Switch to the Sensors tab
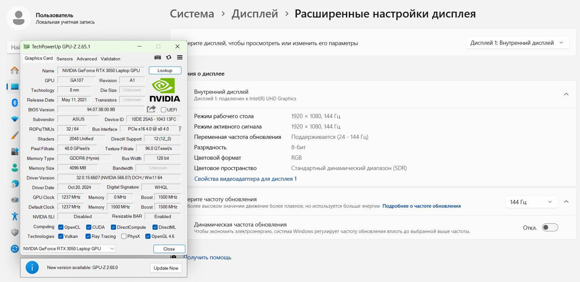This screenshot has height=282, width=580. pos(64,59)
